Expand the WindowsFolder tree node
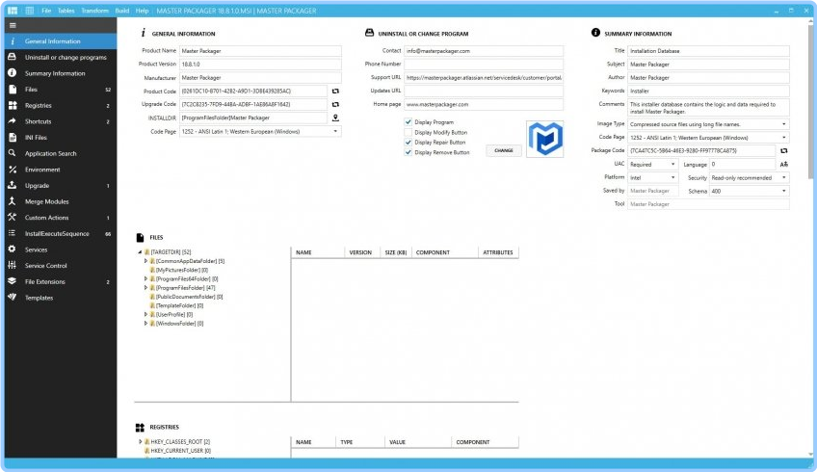 coord(145,324)
